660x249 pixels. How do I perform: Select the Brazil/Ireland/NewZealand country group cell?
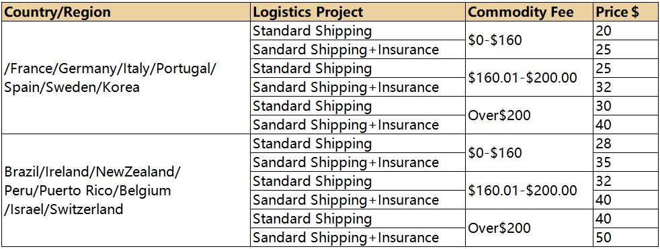point(126,191)
